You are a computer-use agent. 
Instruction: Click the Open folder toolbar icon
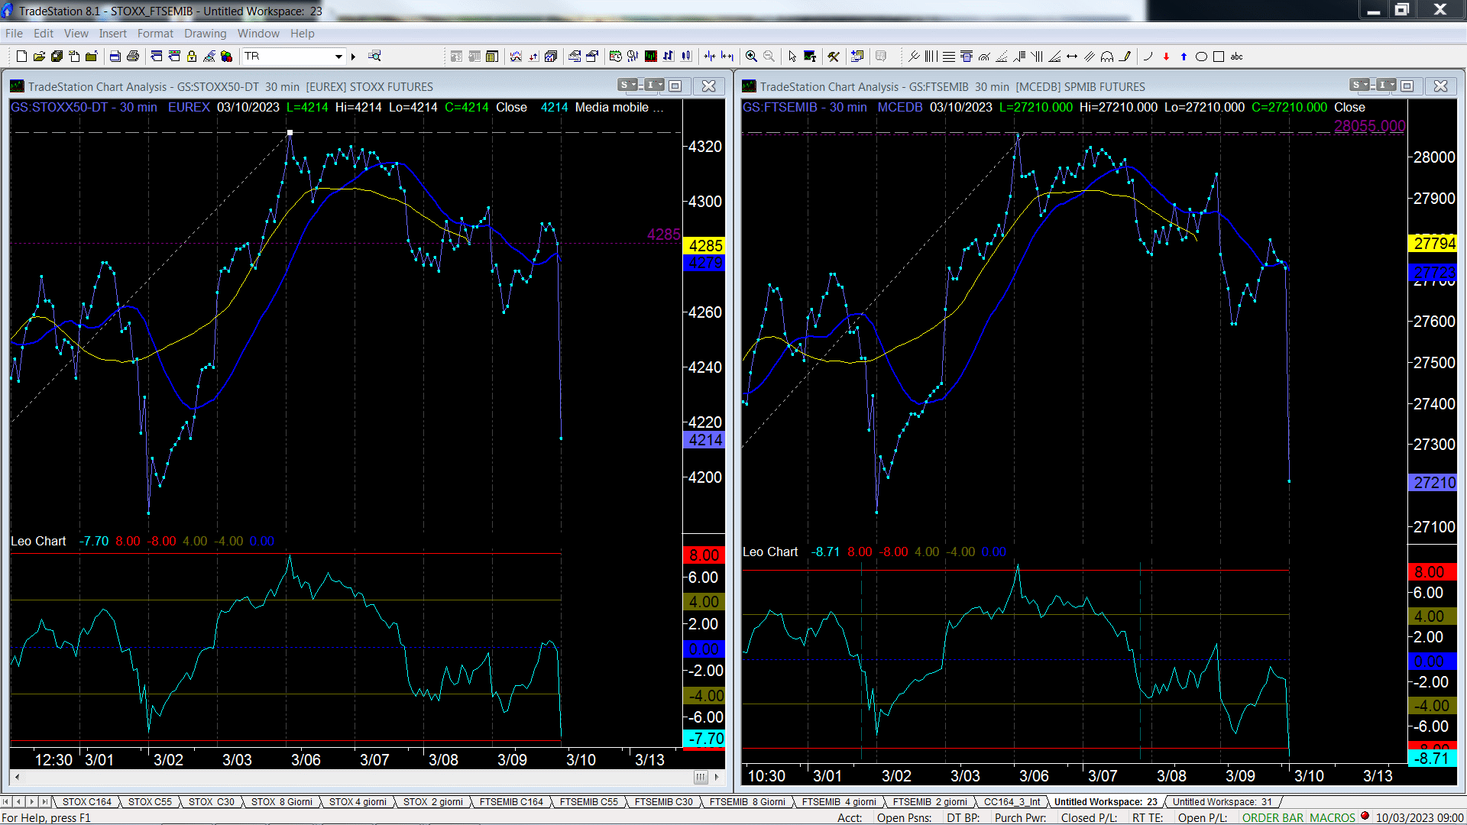click(39, 57)
